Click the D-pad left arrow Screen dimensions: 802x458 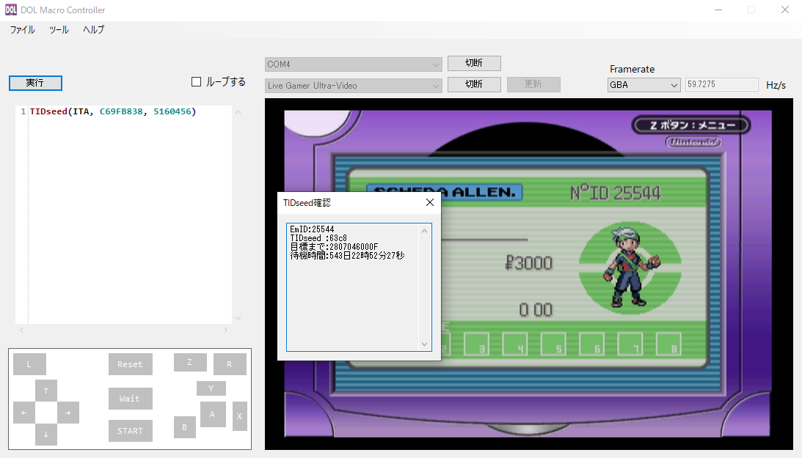tap(24, 413)
